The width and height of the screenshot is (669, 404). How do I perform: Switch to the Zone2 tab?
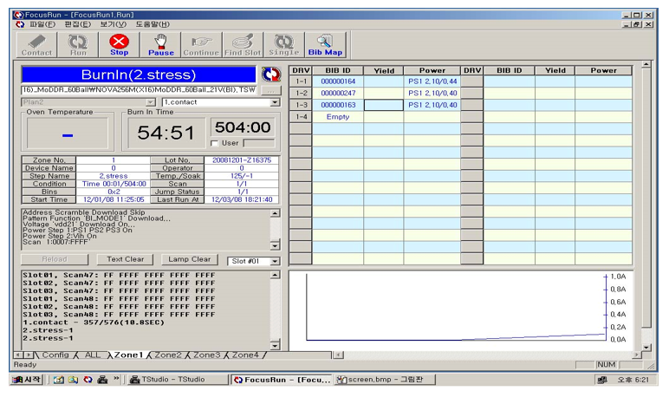[167, 355]
